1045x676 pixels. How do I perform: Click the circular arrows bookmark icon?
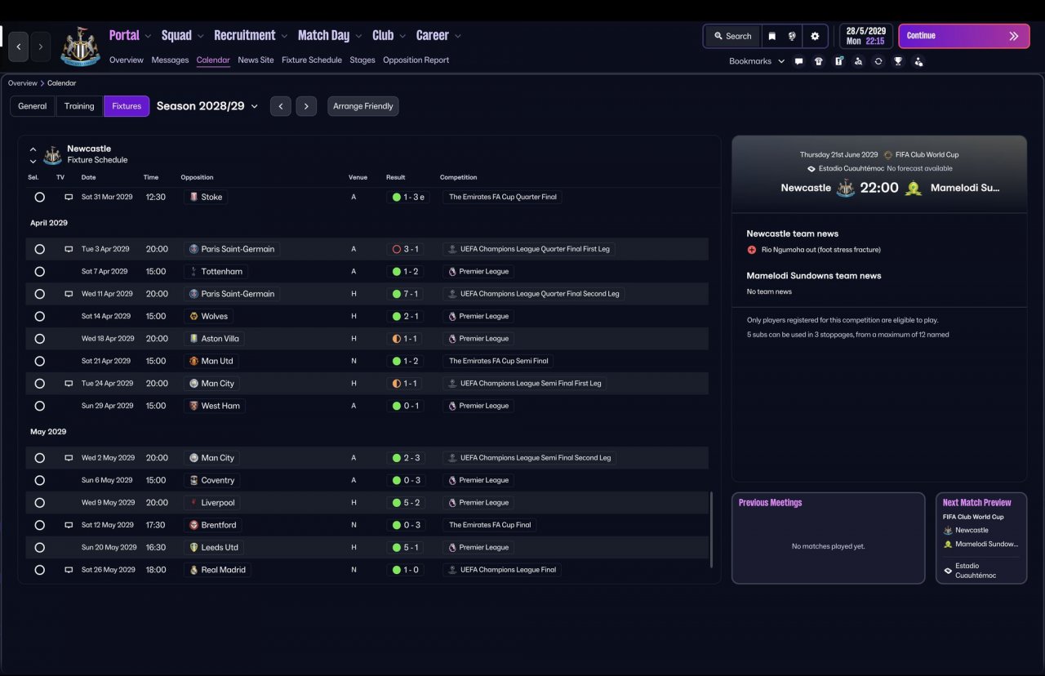pyautogui.click(x=878, y=61)
